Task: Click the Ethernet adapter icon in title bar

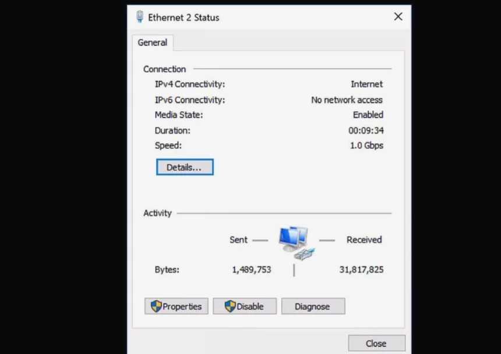Action: click(140, 17)
